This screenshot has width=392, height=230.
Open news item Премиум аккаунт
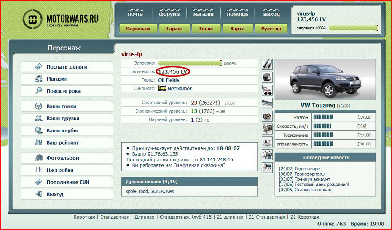312,179
